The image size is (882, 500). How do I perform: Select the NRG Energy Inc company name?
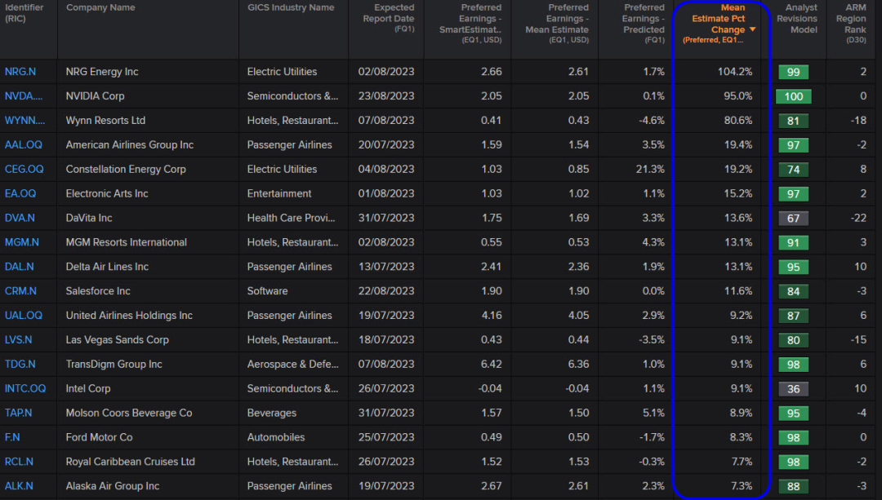[x=102, y=72]
